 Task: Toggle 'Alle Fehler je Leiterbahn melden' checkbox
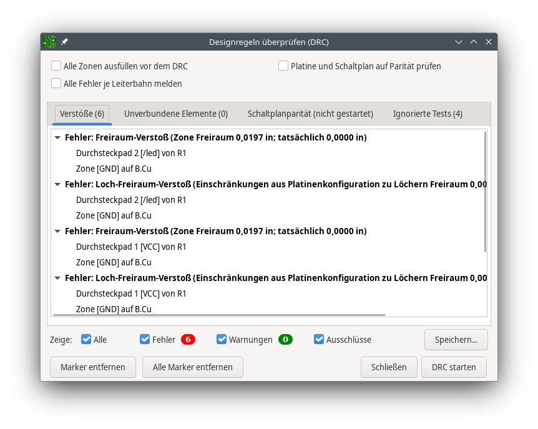point(56,83)
